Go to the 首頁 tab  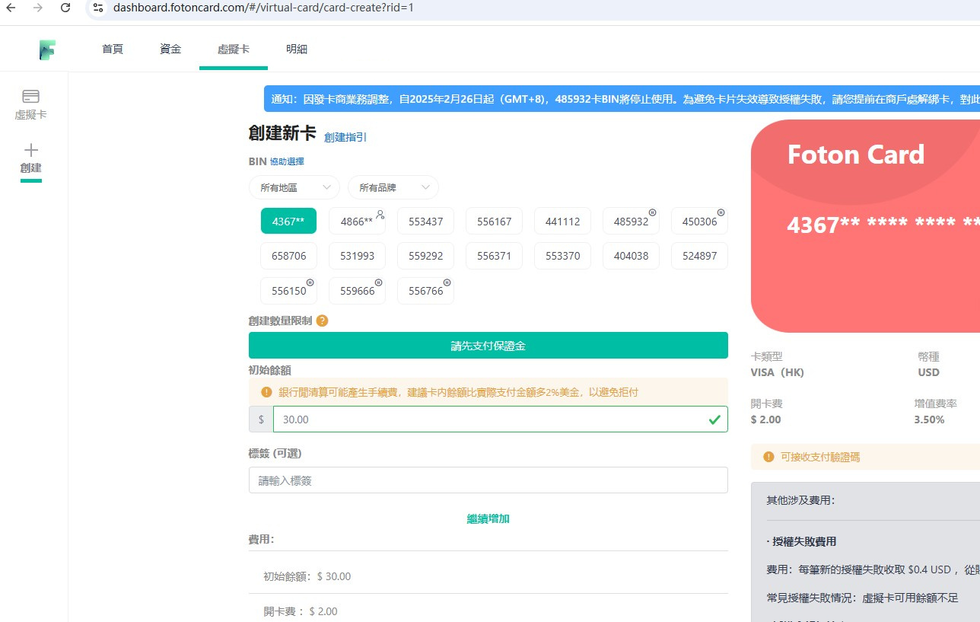pyautogui.click(x=113, y=49)
